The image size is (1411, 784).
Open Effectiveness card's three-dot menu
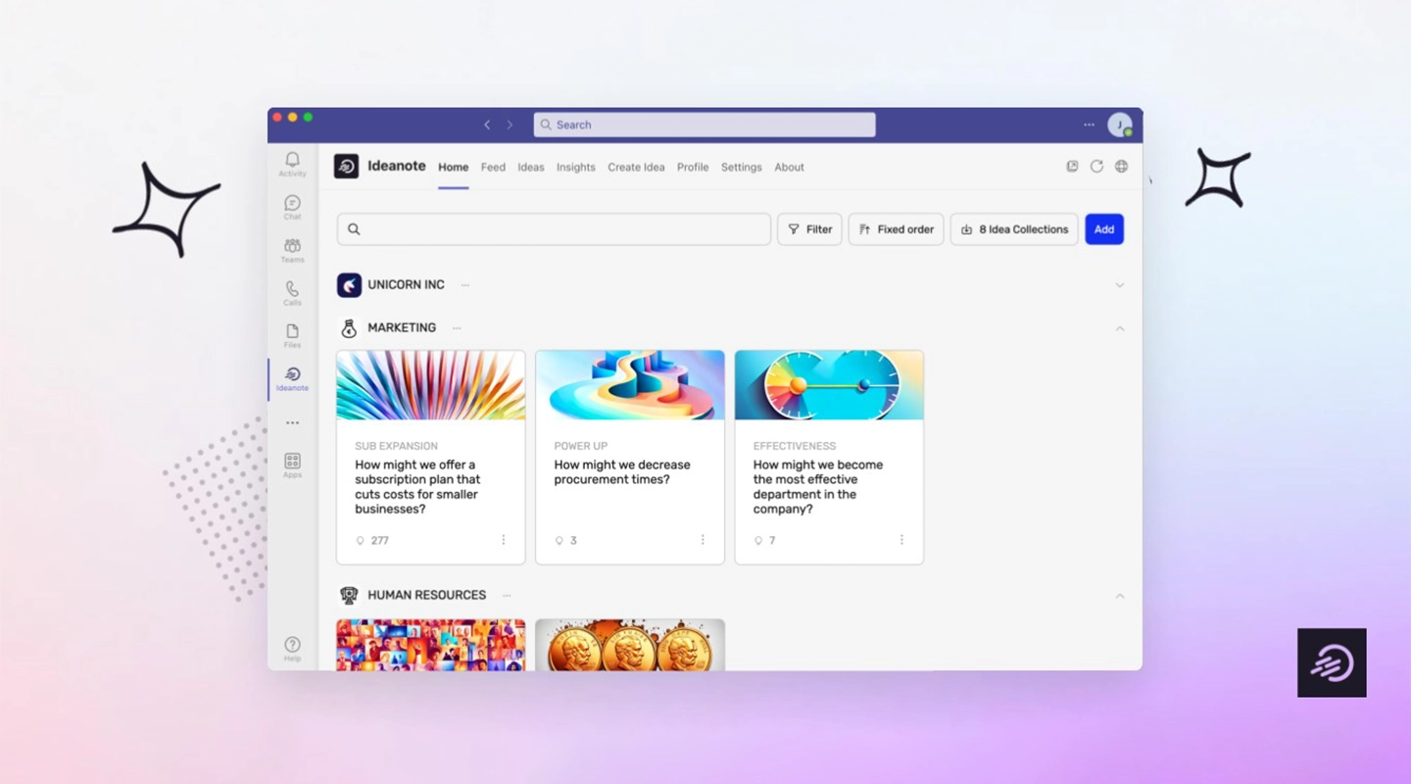[x=901, y=540]
